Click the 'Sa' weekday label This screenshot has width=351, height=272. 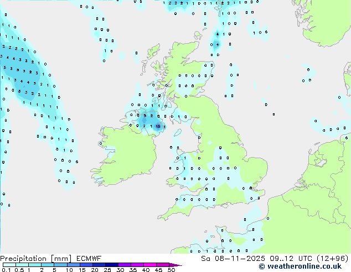pos(205,259)
